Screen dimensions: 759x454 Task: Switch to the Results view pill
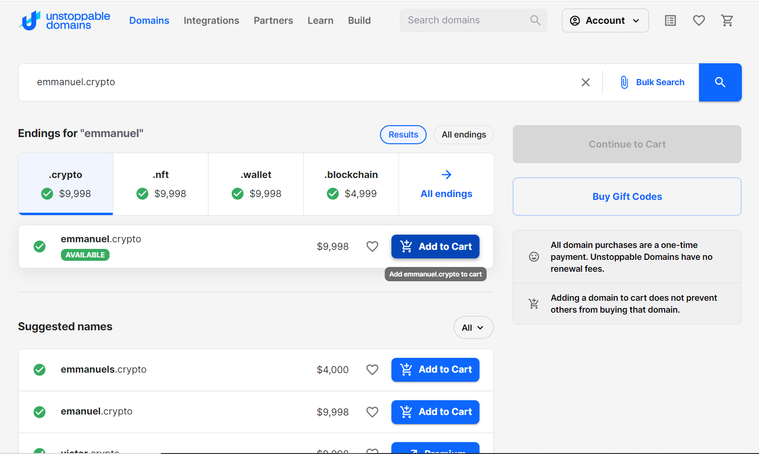403,135
